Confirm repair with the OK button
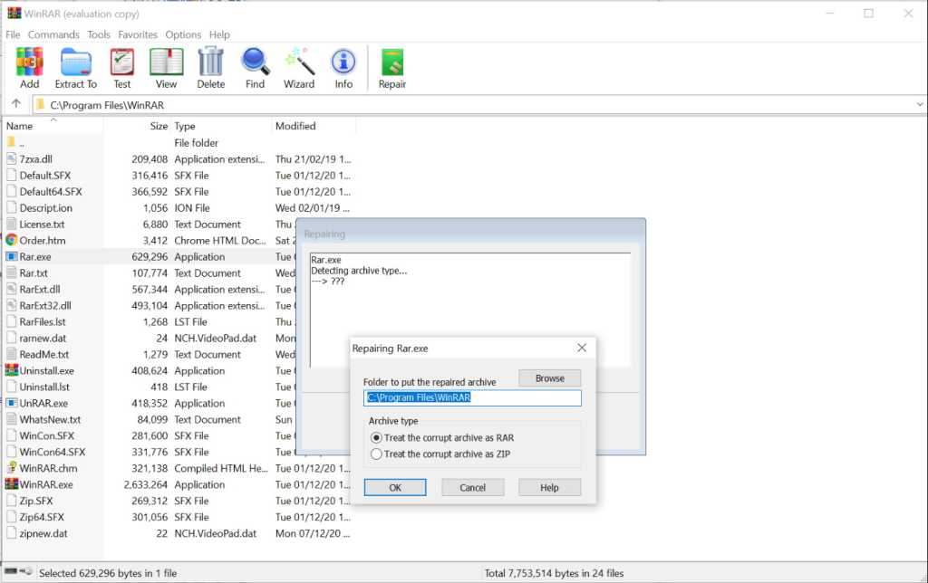928x583 pixels. coord(395,487)
